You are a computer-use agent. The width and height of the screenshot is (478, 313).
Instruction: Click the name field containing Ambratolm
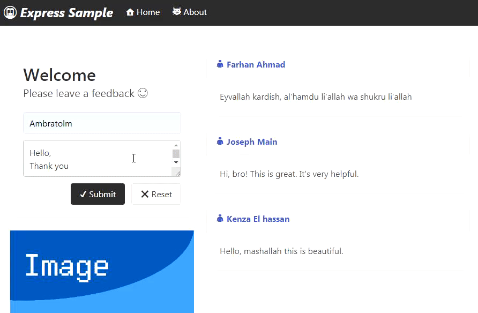point(102,123)
